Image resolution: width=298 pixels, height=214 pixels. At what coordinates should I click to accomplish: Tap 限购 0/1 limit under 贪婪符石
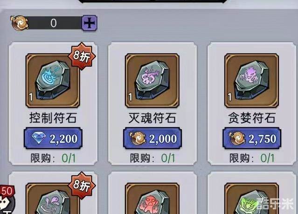252,159
